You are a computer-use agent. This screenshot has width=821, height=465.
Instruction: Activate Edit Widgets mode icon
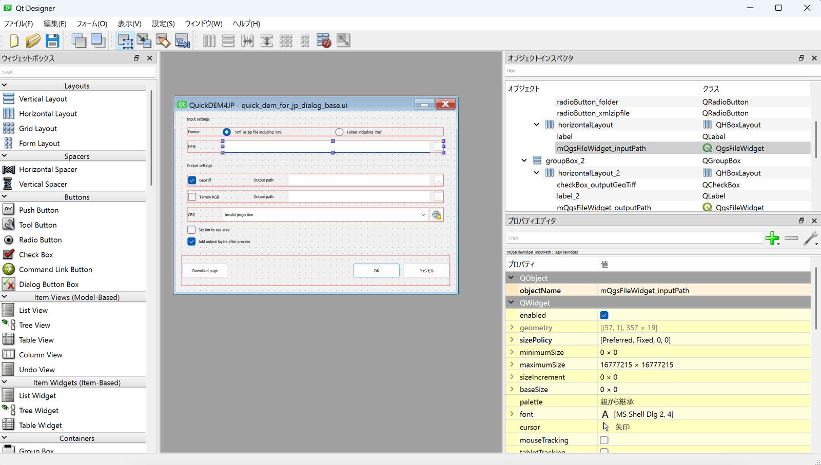[x=125, y=41]
